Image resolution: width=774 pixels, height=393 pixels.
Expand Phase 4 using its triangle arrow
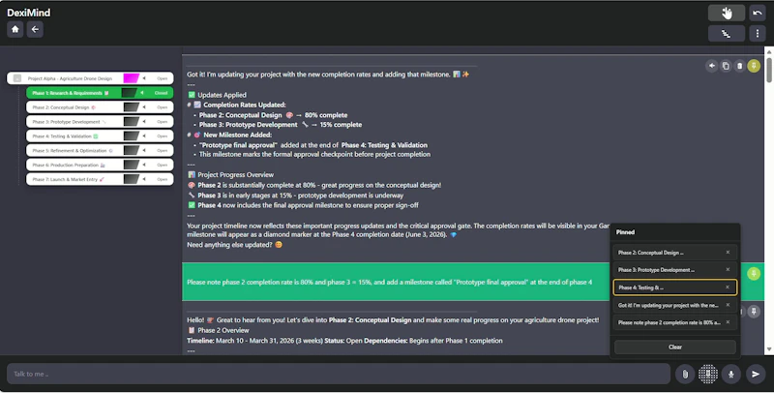click(x=144, y=136)
